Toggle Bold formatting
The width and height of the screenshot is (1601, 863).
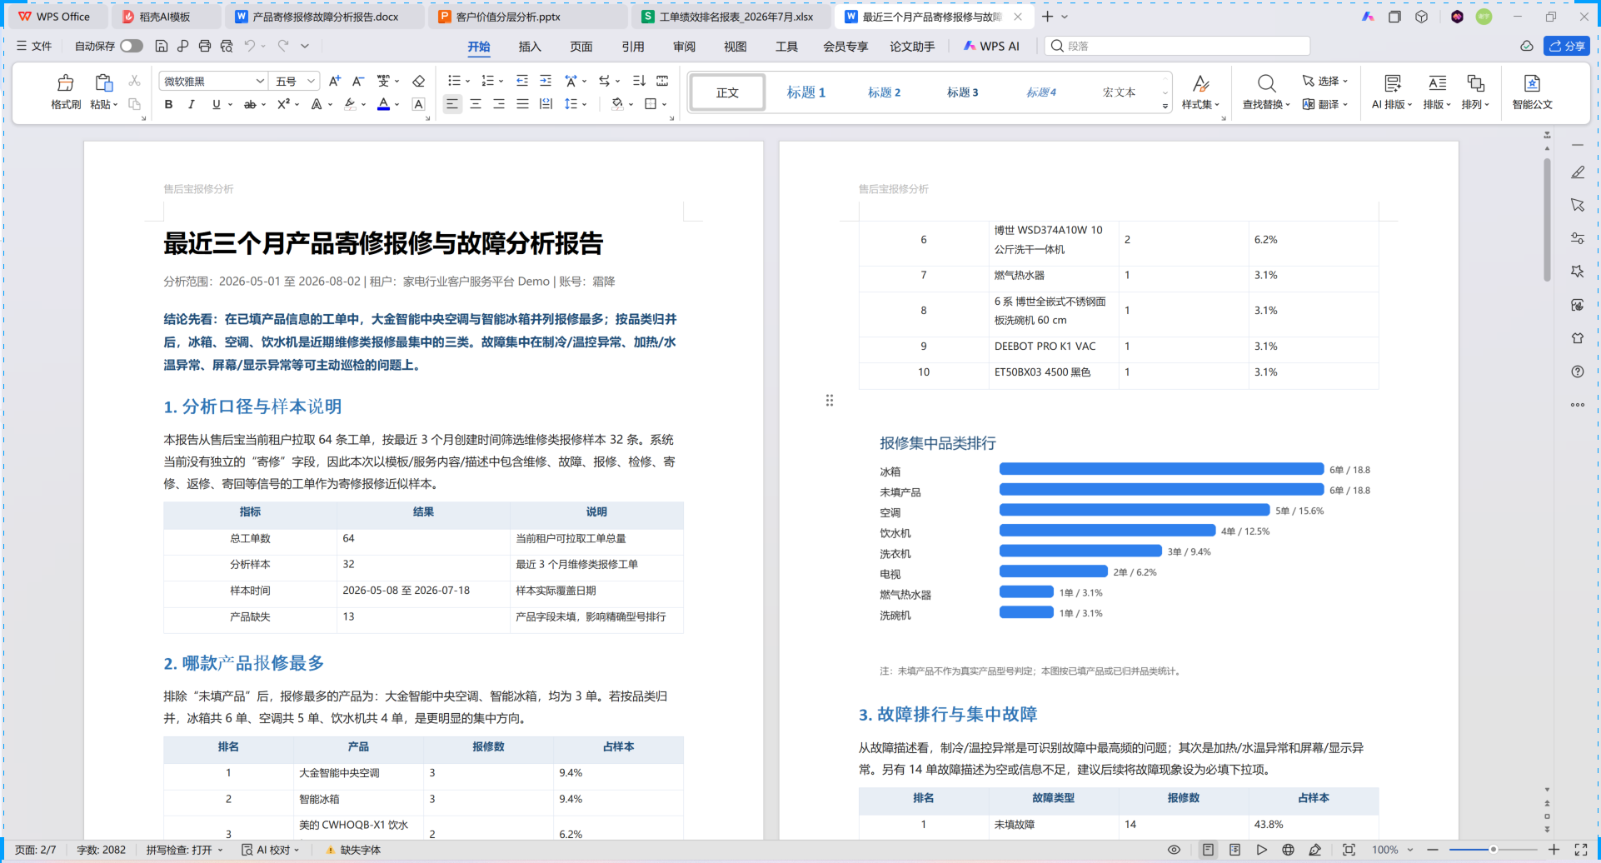pos(169,104)
